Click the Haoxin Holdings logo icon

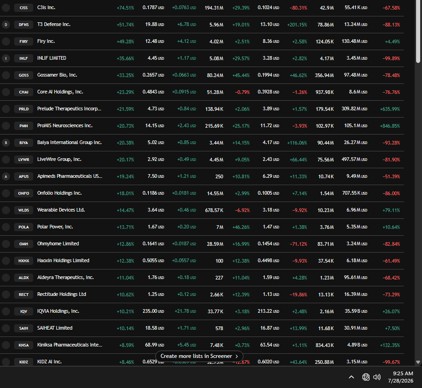(x=6, y=261)
